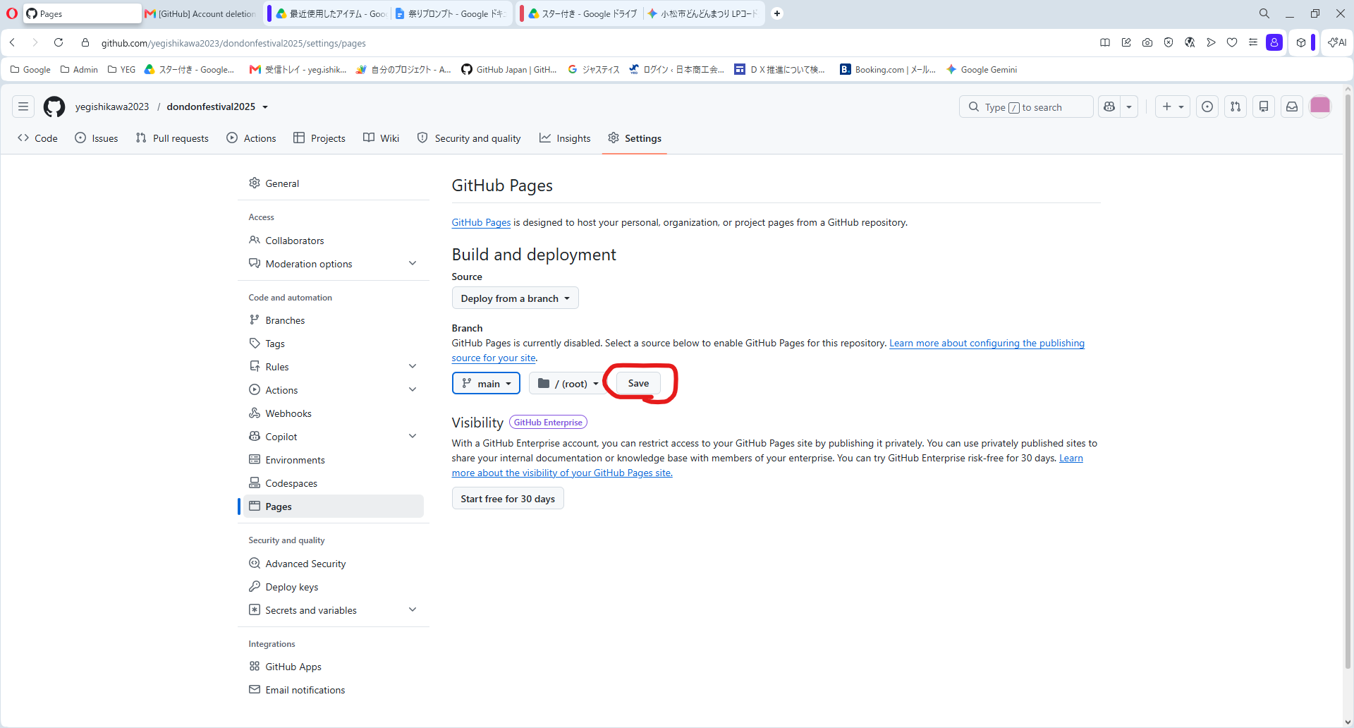Open Advanced Security settings
The height and width of the screenshot is (728, 1354).
tap(333, 564)
